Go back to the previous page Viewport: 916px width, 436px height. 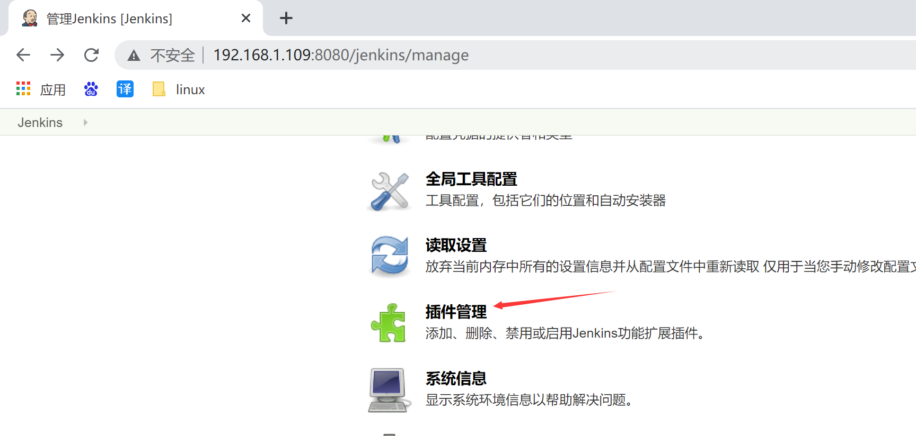point(23,55)
